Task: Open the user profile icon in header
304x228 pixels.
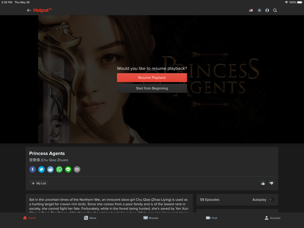Action: [x=267, y=10]
